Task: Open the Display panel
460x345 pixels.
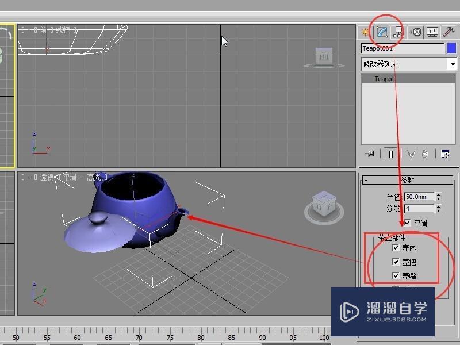Action: [432, 32]
